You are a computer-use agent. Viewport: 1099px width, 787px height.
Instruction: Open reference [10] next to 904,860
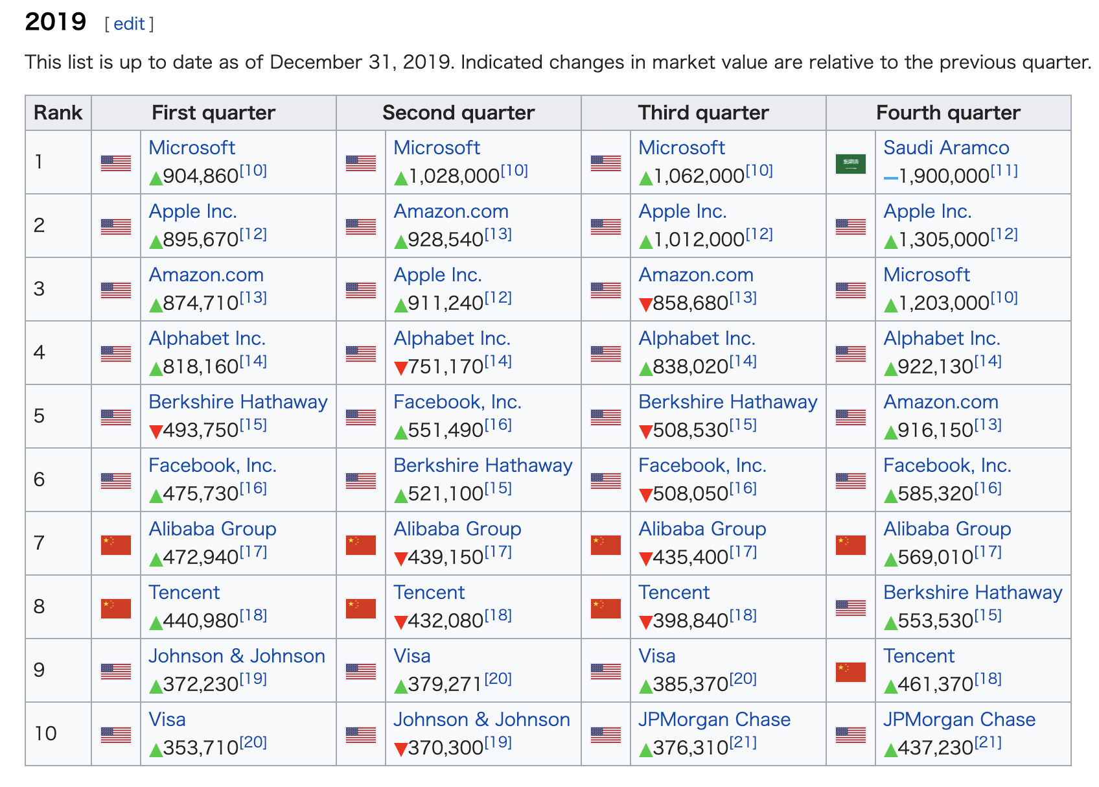coord(253,170)
